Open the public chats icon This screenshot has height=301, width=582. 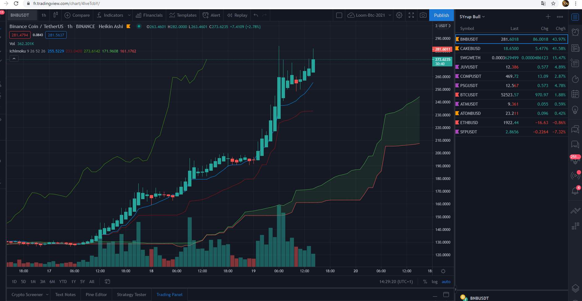click(575, 129)
